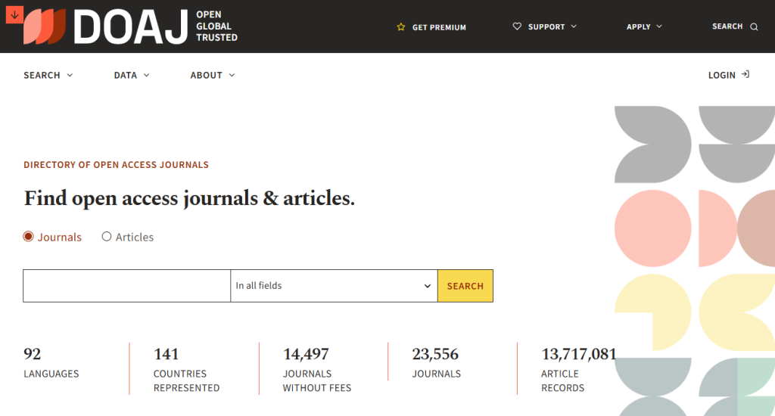Click the '14,497 Journals Without Fees' statistic
The height and width of the screenshot is (416, 775).
pyautogui.click(x=317, y=370)
